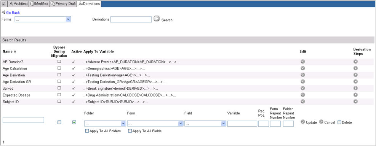Click the Form Repeat Number field

click(275, 124)
